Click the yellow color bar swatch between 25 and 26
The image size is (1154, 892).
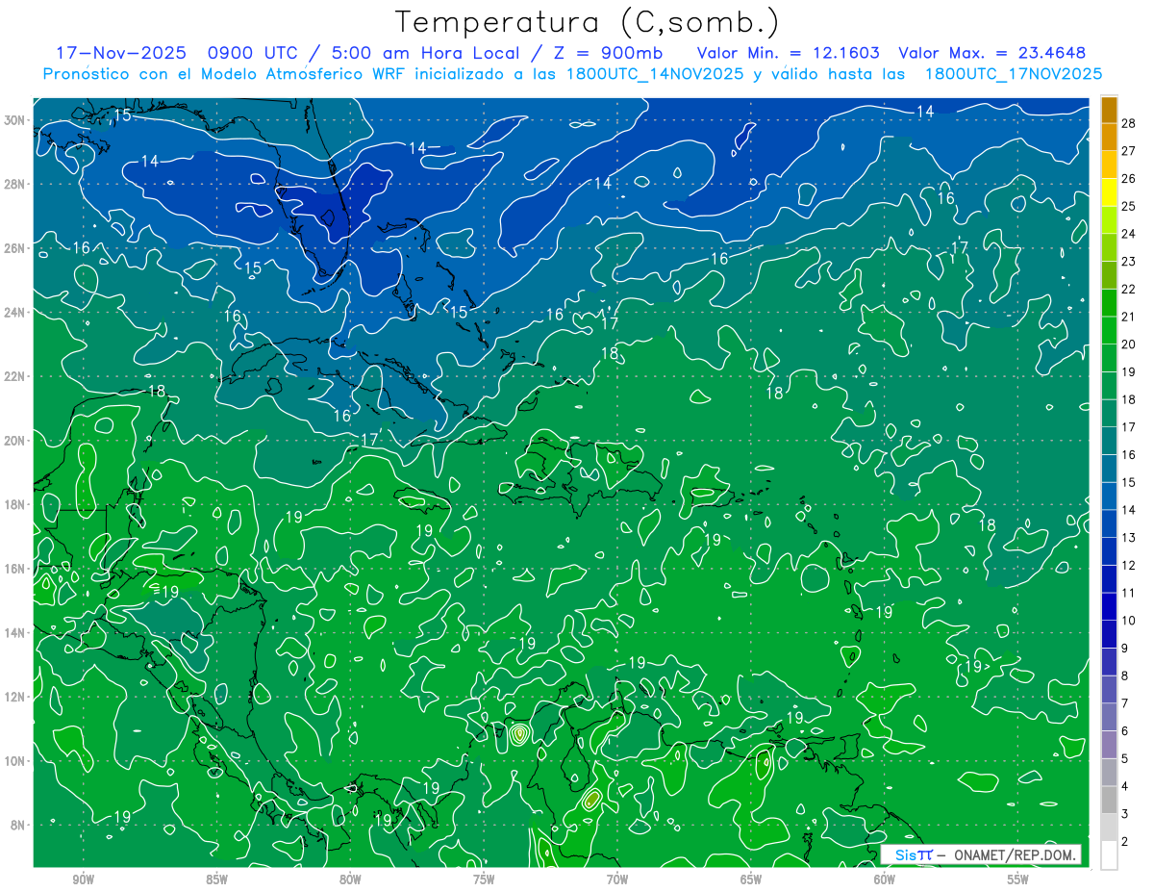click(x=1109, y=192)
